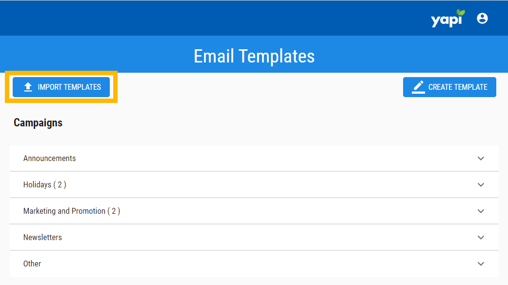Select the Newsletters category label

tap(42, 238)
